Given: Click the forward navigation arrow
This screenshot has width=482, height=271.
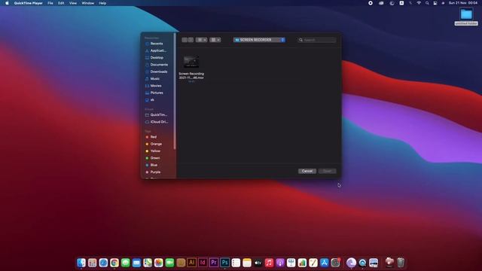Looking at the screenshot, I should pos(191,40).
